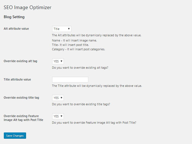Click the Blog Setting section heading
192x144 pixels.
click(14, 17)
